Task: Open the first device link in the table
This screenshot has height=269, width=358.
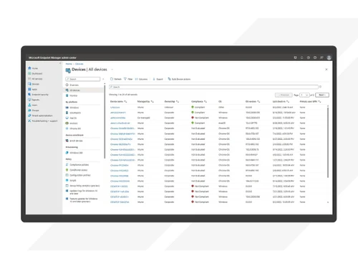Action: 115,108
